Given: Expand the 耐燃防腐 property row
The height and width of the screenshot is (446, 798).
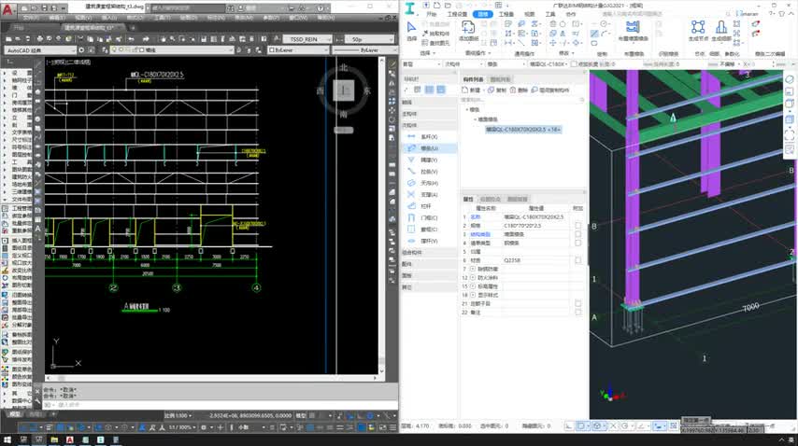Looking at the screenshot, I should tap(473, 269).
